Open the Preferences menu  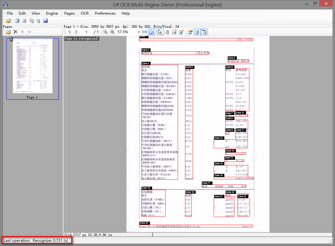(105, 13)
